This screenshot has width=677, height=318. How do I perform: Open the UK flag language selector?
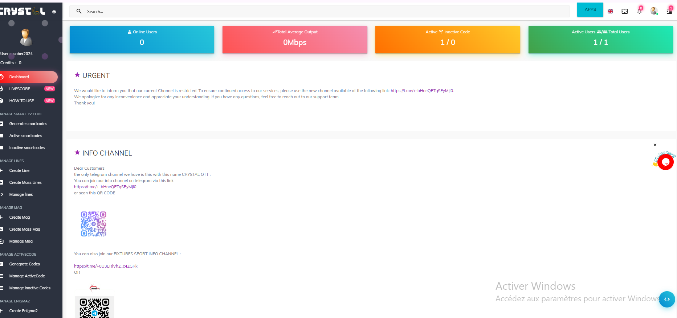[610, 11]
